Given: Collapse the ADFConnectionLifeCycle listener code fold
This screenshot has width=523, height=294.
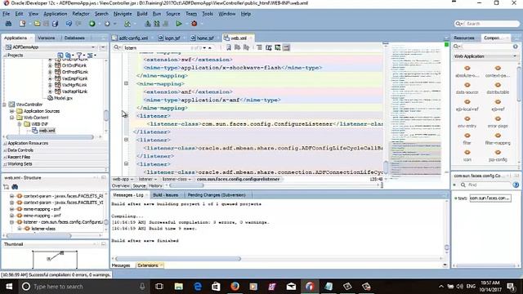Looking at the screenshot, I should (127, 163).
